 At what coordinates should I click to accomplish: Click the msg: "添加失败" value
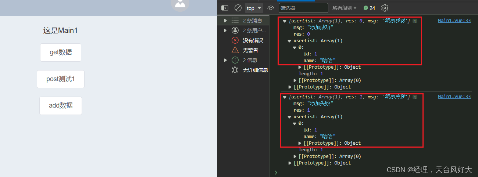(320, 104)
